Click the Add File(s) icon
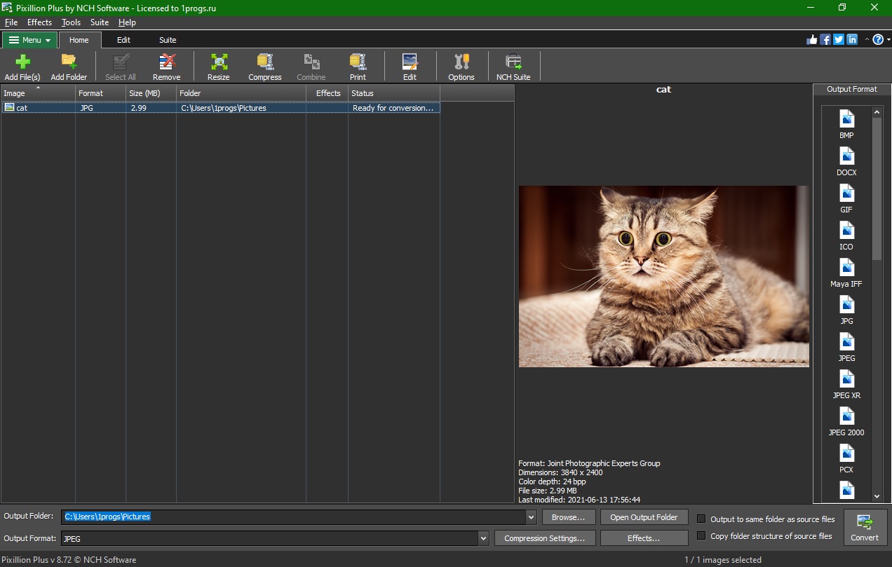Image resolution: width=892 pixels, height=567 pixels. point(22,65)
